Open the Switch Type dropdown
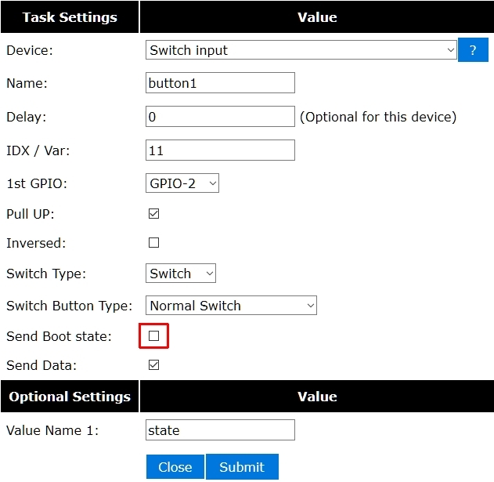The height and width of the screenshot is (482, 494). click(181, 274)
